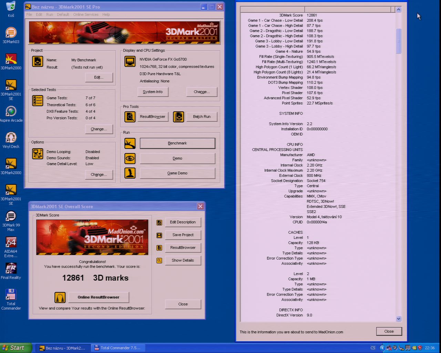Click the ResultBrowser icon in score dialog
The image size is (441, 353).
tap(159, 248)
